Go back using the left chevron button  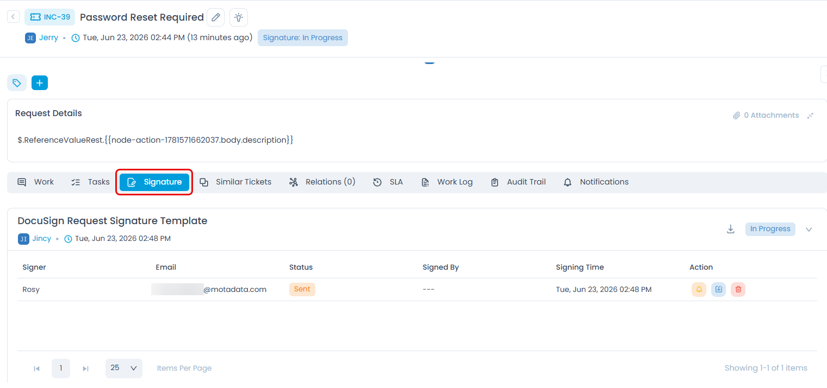point(14,17)
